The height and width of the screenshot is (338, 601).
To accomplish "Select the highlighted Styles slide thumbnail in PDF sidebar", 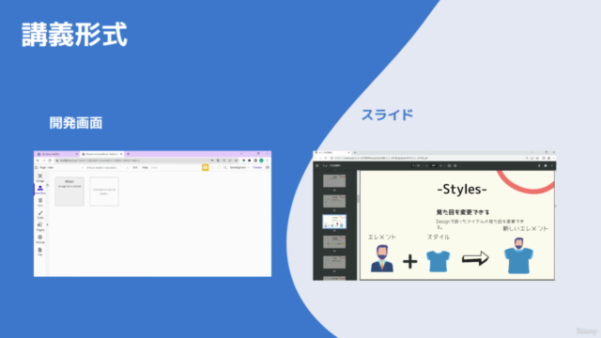I will 334,222.
